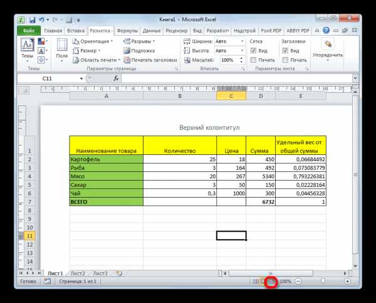Screen dimensions: 376x303
Task: Open the Ориентация dropdown
Action: click(x=93, y=41)
